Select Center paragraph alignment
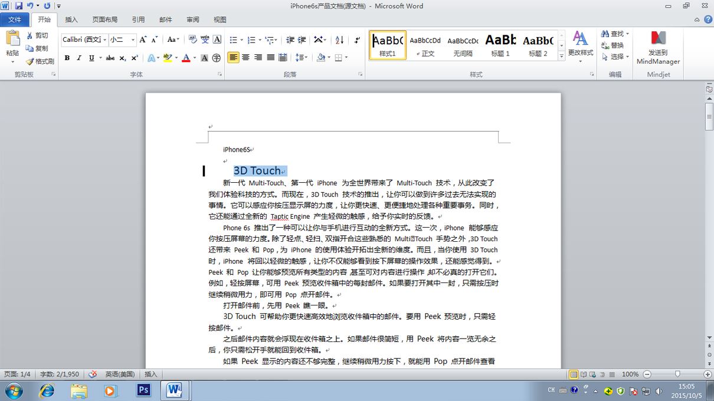 (x=245, y=58)
